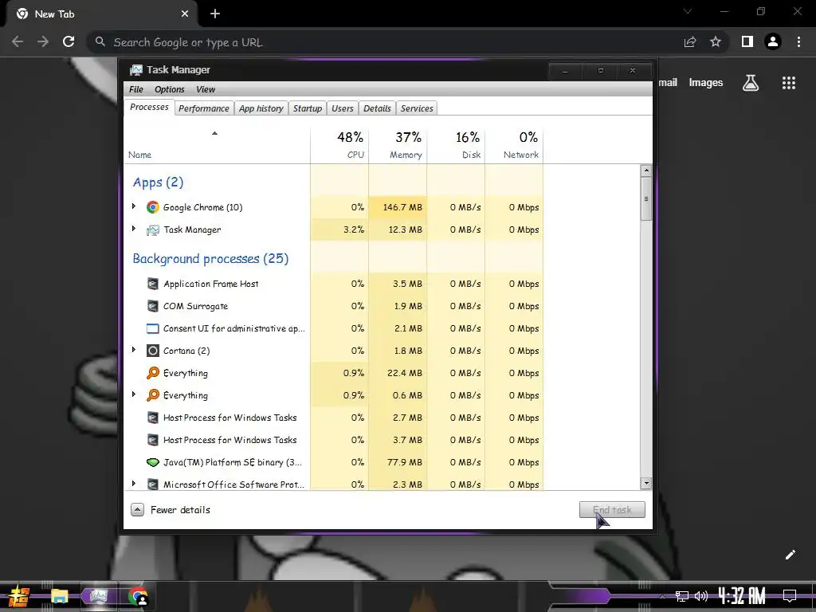Screen dimensions: 816x612
Task: Expand Microsoft Office Software Protection group
Action: 134,484
